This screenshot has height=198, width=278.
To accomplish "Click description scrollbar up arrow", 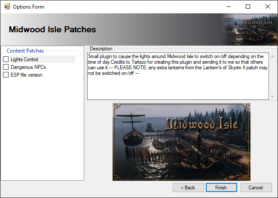I will pyautogui.click(x=273, y=57).
